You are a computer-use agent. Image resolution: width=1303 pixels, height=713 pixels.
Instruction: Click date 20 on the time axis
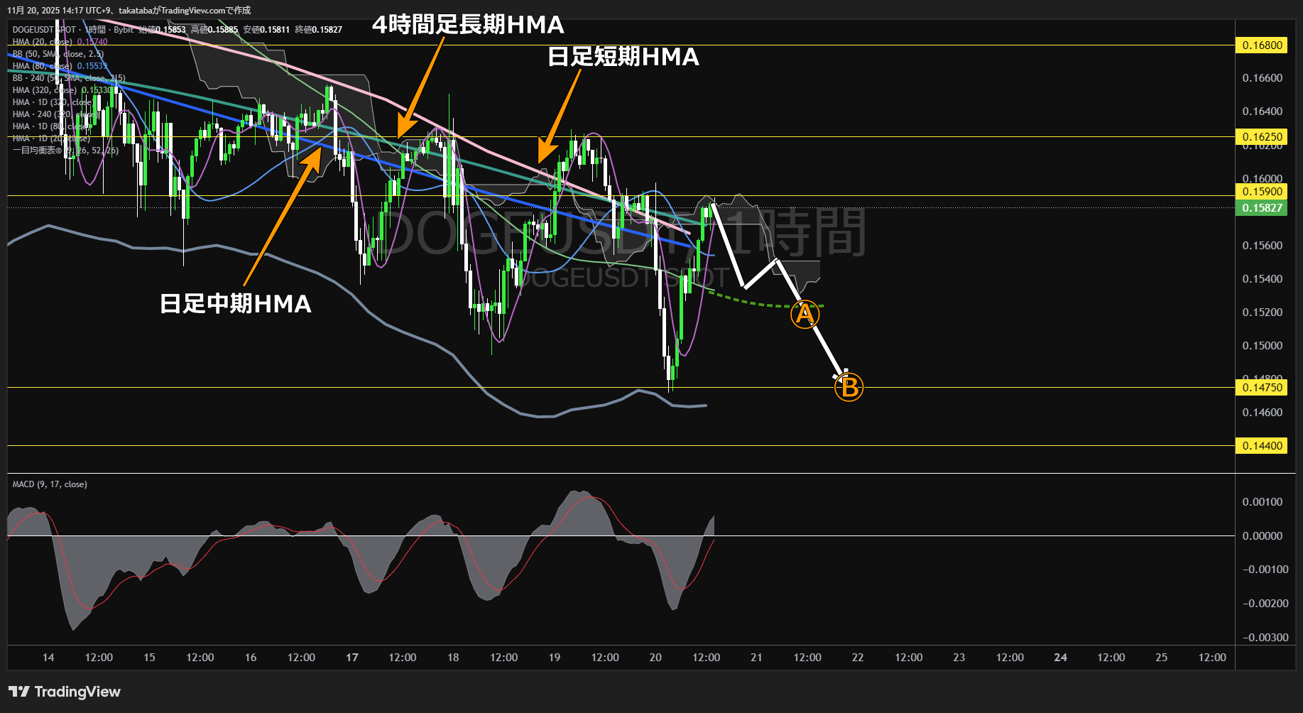pos(655,658)
